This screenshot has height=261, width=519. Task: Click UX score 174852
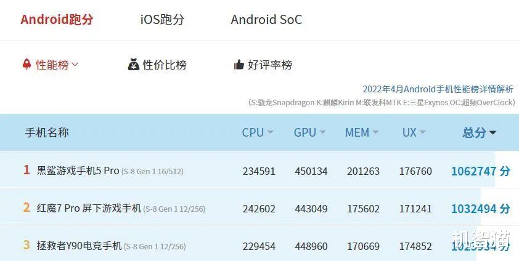(415, 247)
